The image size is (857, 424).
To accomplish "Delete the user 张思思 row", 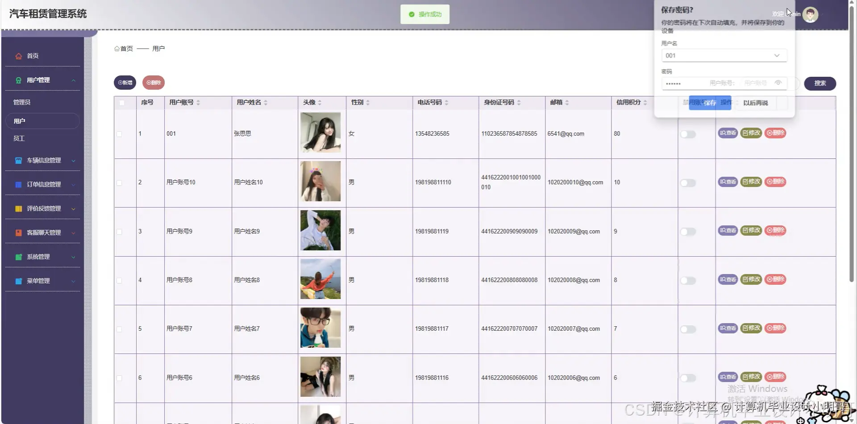I will click(775, 133).
